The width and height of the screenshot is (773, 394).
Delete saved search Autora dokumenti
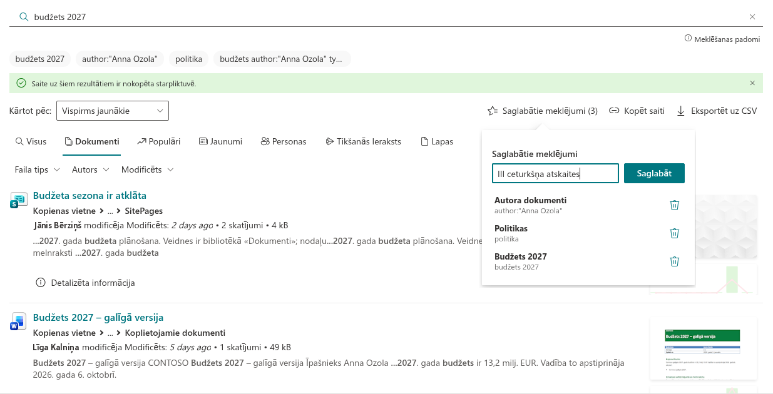click(x=674, y=205)
